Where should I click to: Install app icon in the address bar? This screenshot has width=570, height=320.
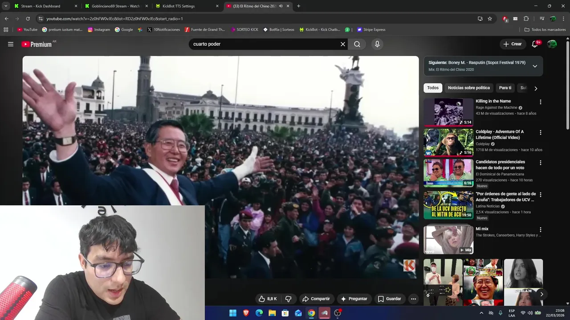pos(480,19)
